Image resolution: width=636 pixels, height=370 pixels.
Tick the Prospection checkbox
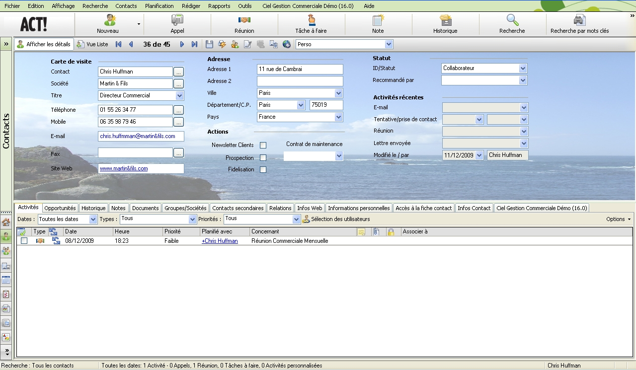tap(263, 158)
